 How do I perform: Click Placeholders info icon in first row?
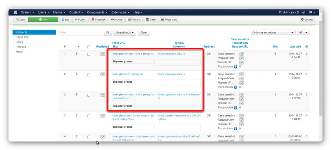[235, 67]
